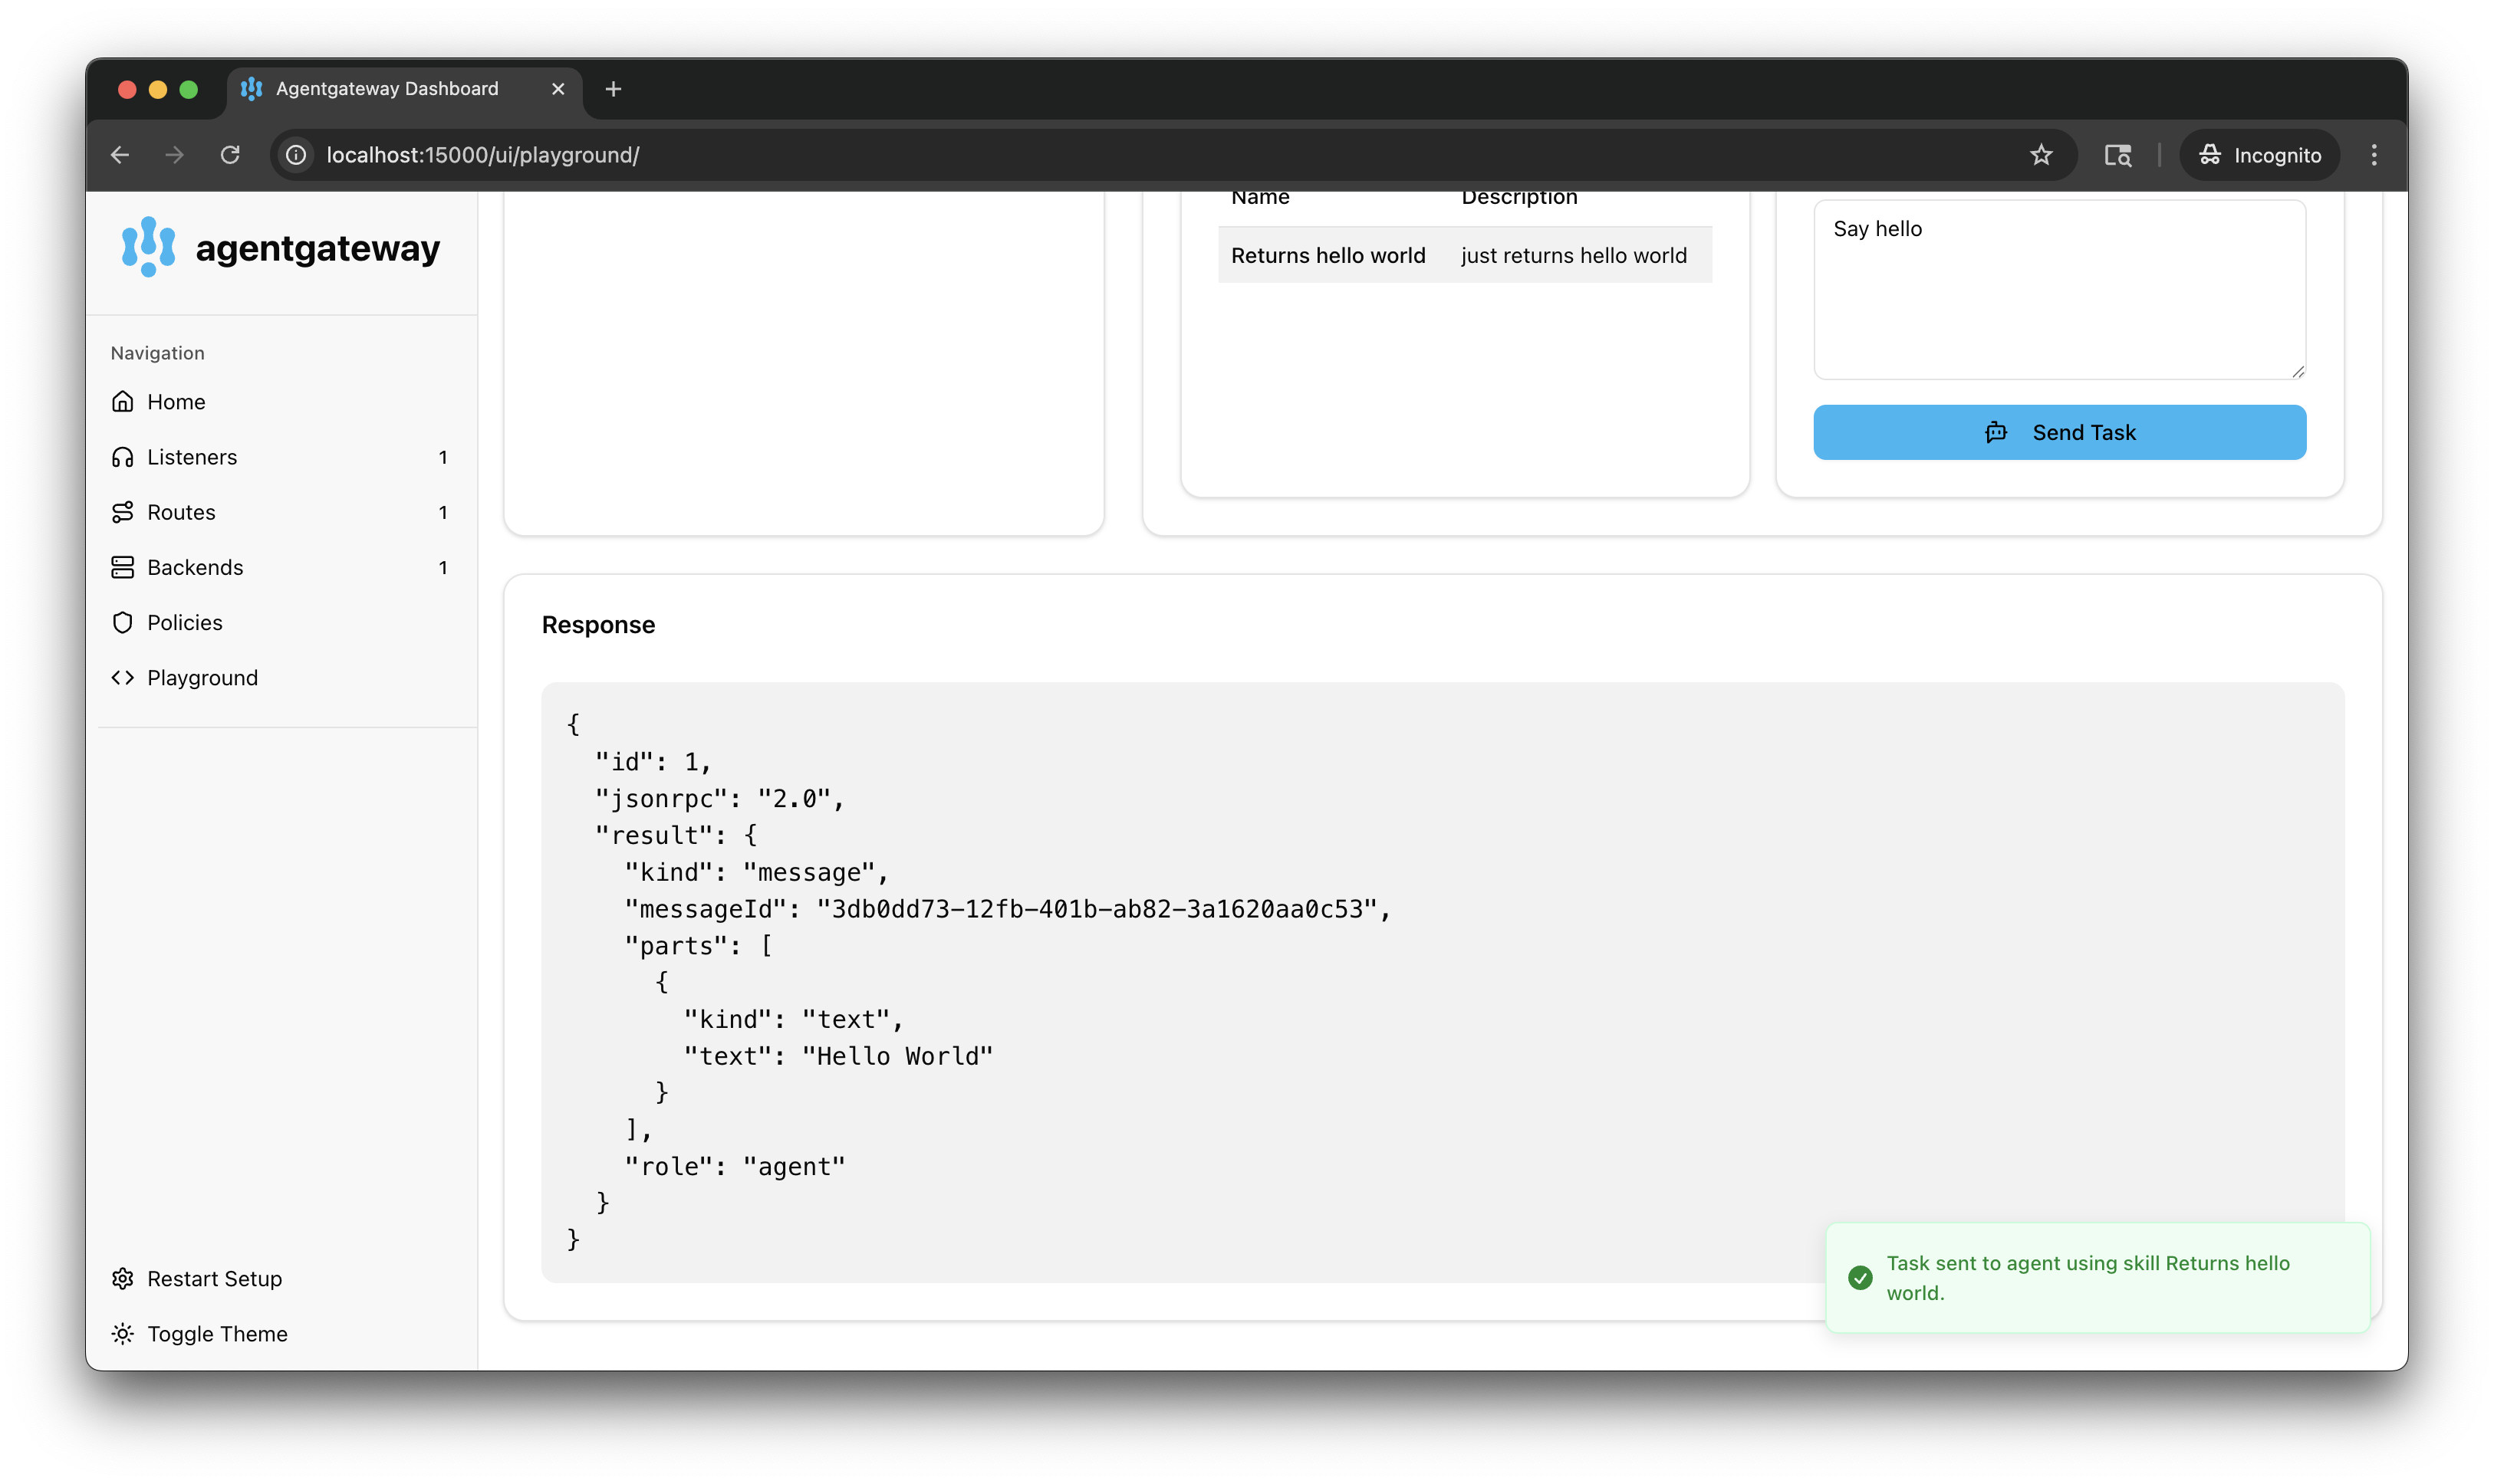Click Restart Setup gear icon
The height and width of the screenshot is (1484, 2494).
[122, 1279]
